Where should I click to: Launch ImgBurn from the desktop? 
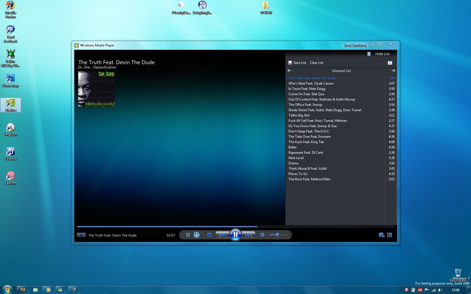point(10,129)
